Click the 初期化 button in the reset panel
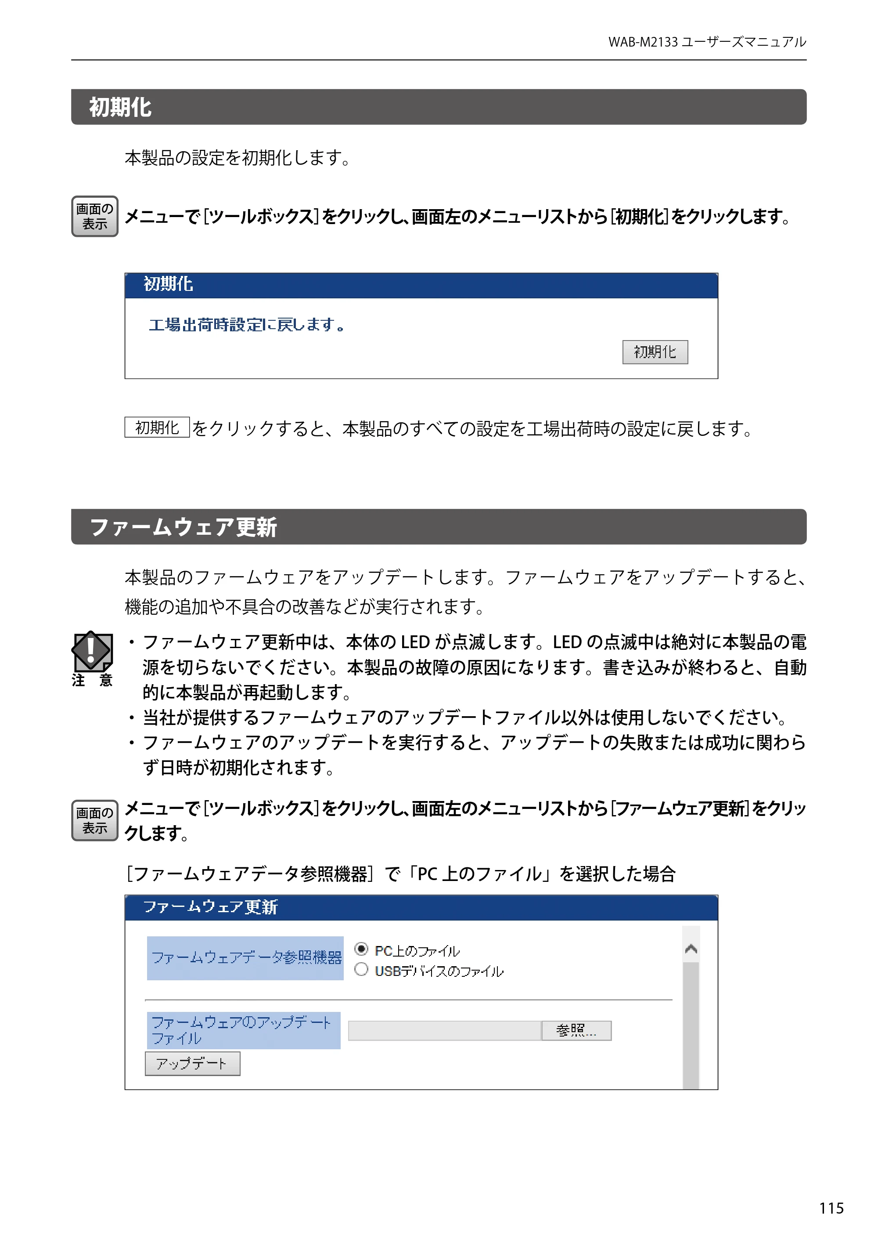The width and height of the screenshot is (878, 1247). [655, 352]
